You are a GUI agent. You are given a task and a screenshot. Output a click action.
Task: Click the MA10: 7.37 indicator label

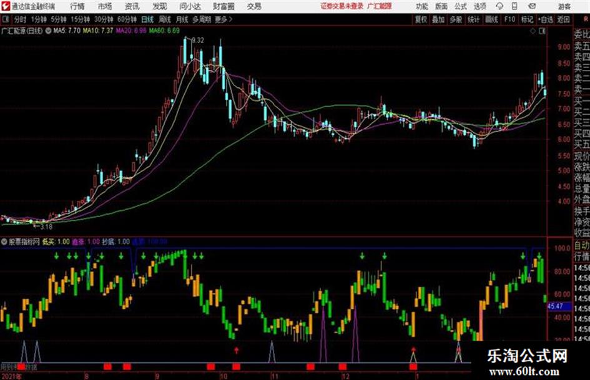98,31
